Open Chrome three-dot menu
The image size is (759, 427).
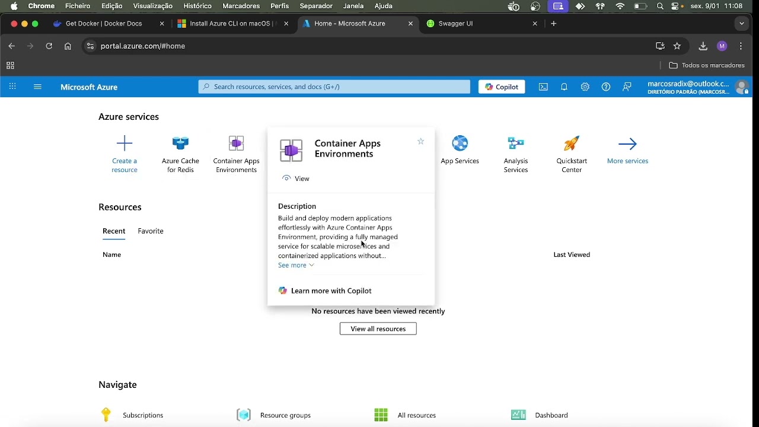pyautogui.click(x=741, y=46)
